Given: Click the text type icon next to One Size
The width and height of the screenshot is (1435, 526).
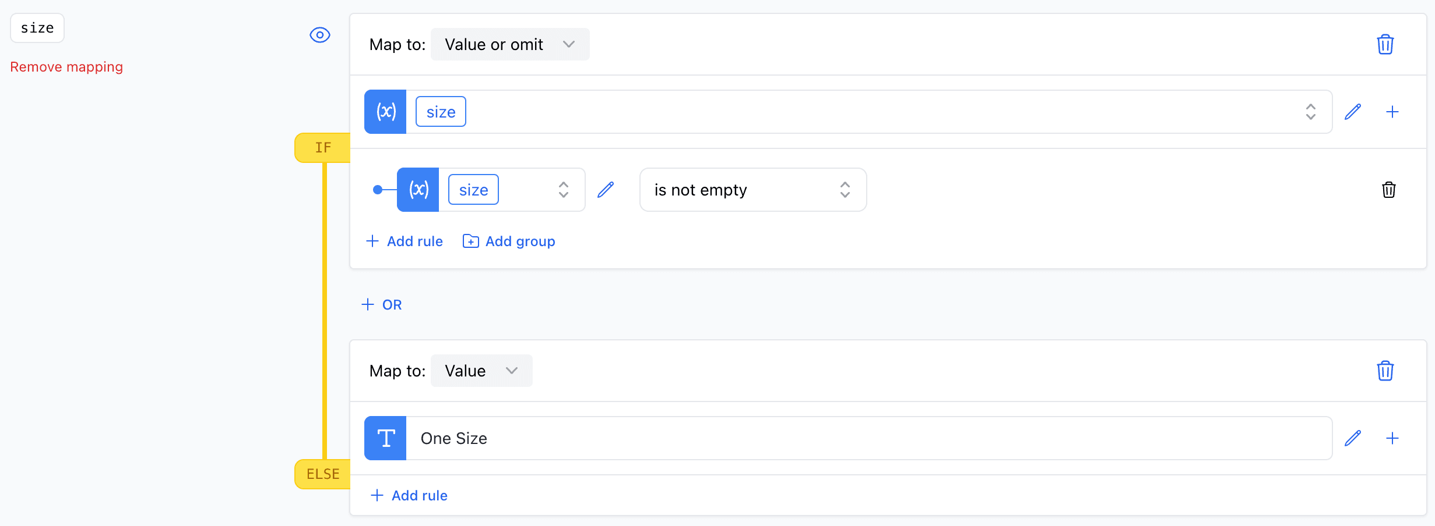Looking at the screenshot, I should tap(385, 438).
